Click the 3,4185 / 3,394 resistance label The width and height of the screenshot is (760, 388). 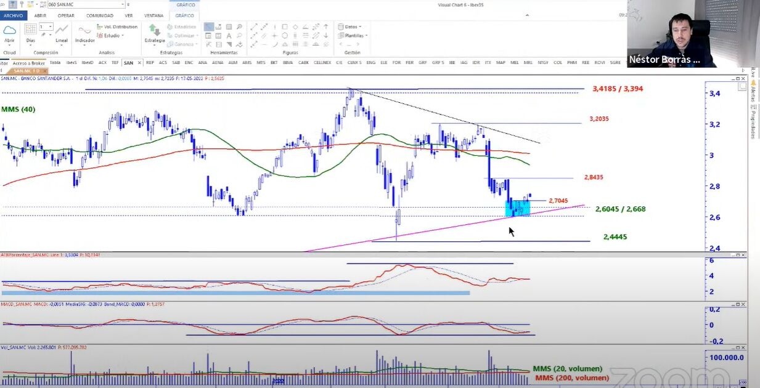(x=618, y=89)
